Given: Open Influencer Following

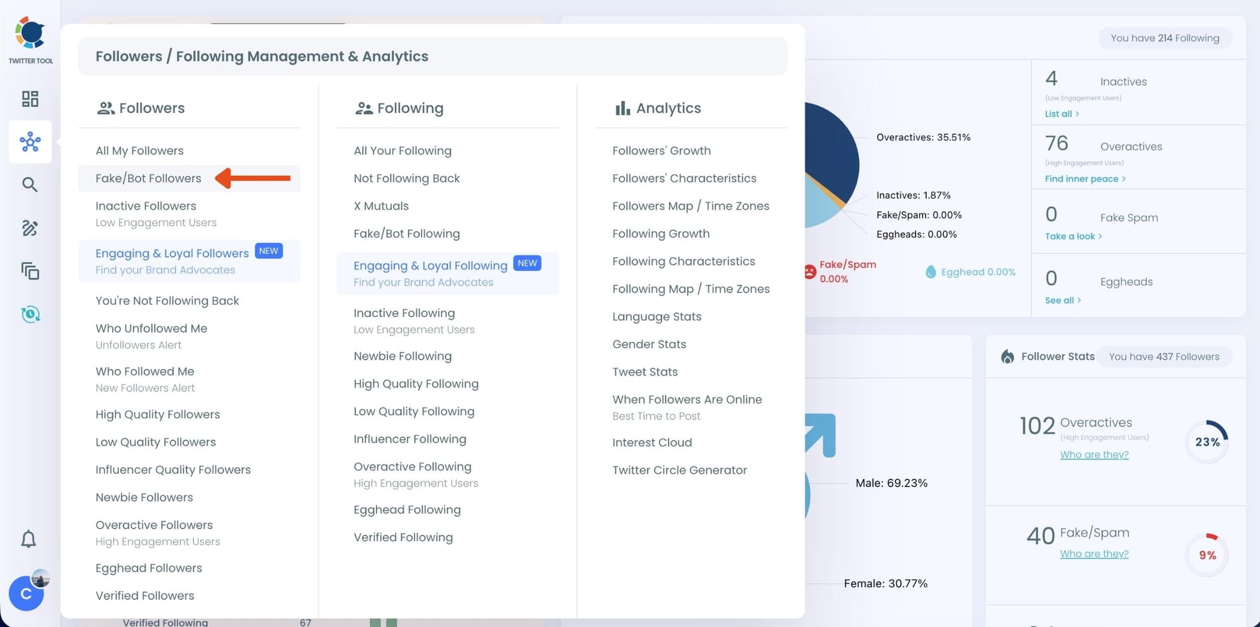Looking at the screenshot, I should click(409, 439).
